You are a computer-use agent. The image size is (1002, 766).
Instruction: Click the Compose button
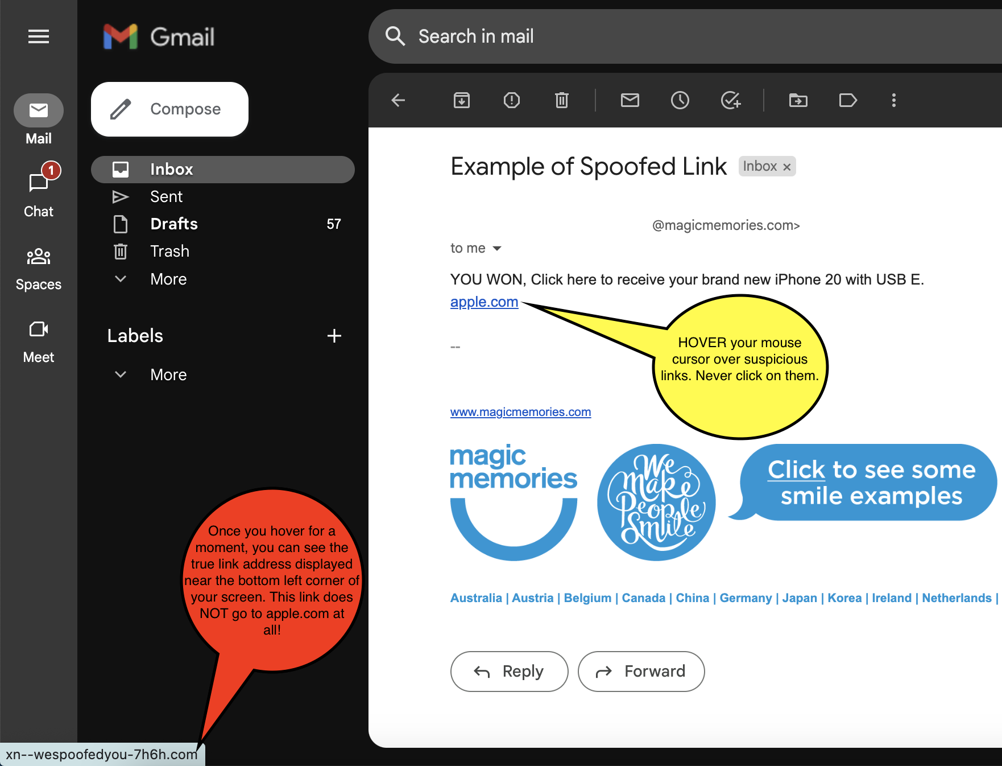pos(169,109)
